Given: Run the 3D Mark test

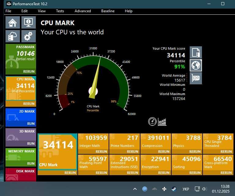Looking at the screenshot, I should [31, 144].
